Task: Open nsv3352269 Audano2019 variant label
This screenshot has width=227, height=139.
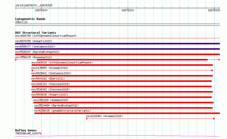Action: [51, 100]
